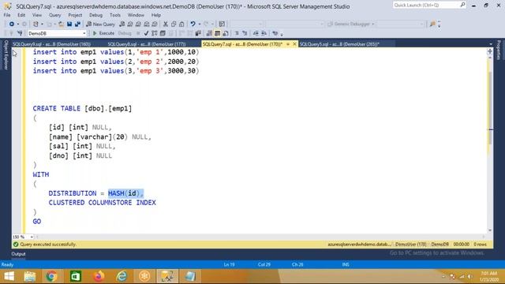Open the document tabs overflow dropdown
Viewport: 505px width, 284px height.
coord(491,44)
